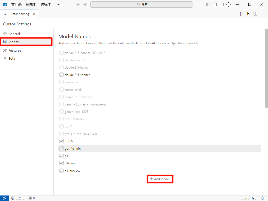Uncheck the o1 model checkbox
Image resolution: width=268 pixels, height=201 pixels.
click(x=61, y=156)
